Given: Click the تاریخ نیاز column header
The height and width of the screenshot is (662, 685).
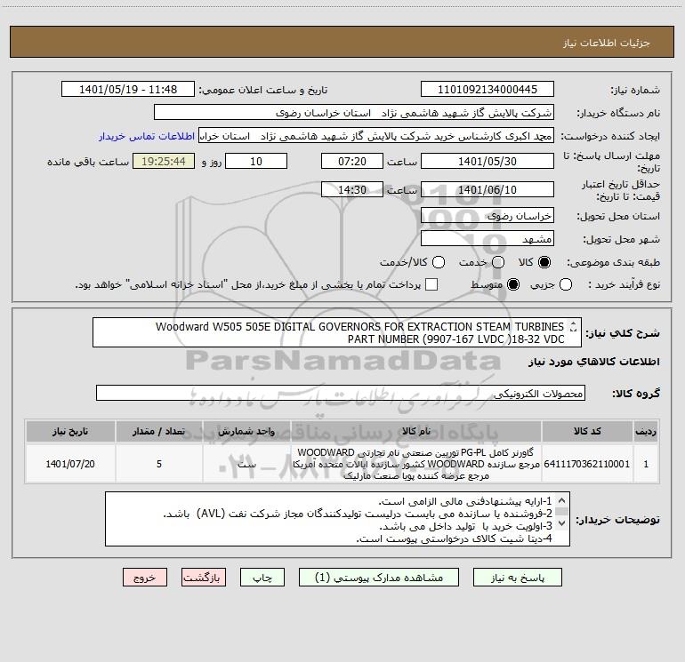Looking at the screenshot, I should [x=70, y=431].
